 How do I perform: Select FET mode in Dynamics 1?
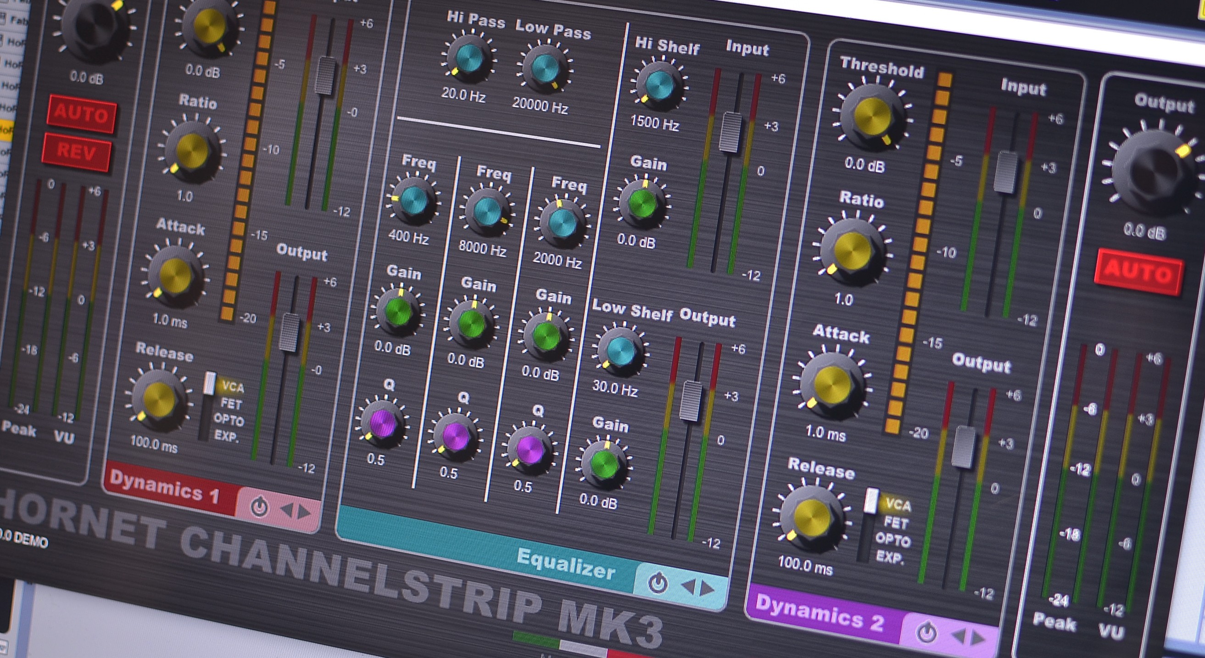point(231,403)
